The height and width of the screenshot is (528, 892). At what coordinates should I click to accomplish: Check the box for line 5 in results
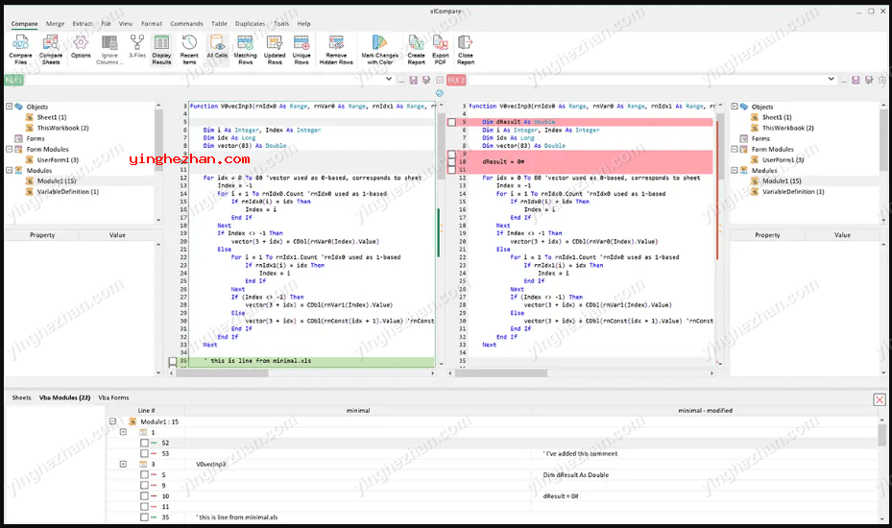coord(144,475)
